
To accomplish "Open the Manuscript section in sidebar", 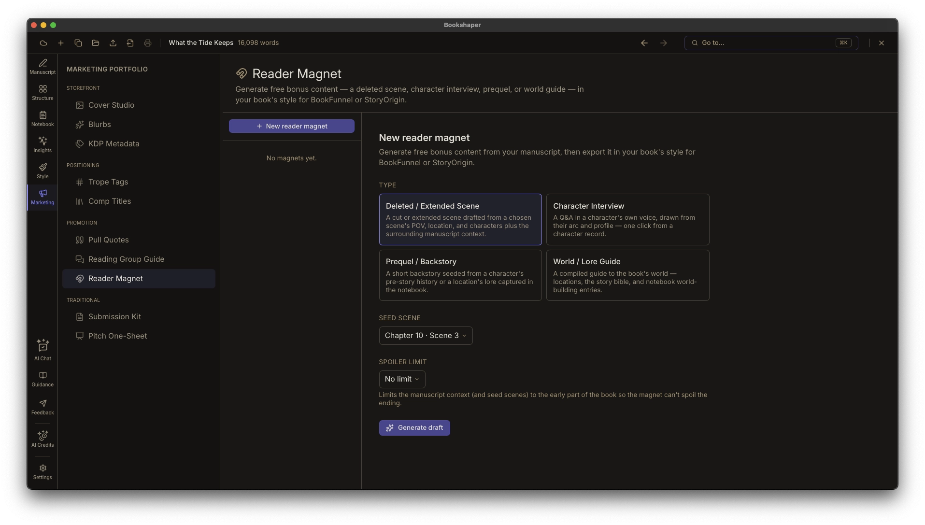I will point(43,67).
